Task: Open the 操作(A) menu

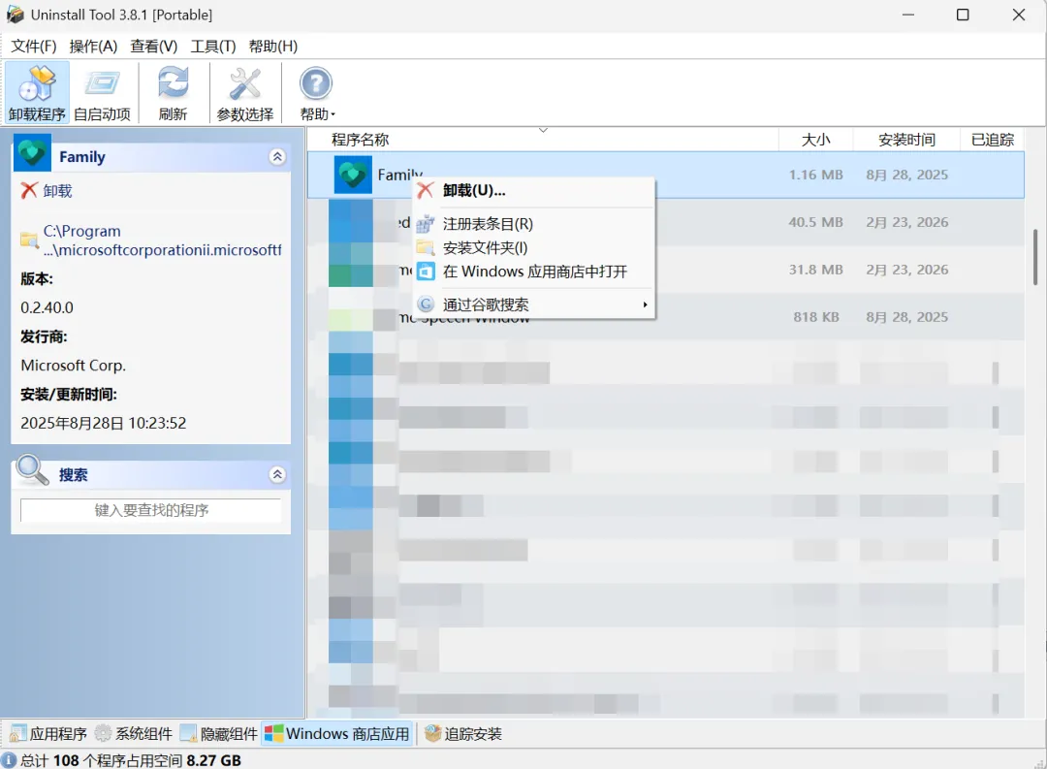Action: 93,47
